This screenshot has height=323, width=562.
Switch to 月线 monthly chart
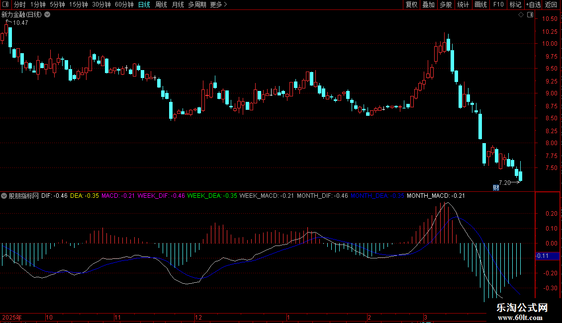178,4
